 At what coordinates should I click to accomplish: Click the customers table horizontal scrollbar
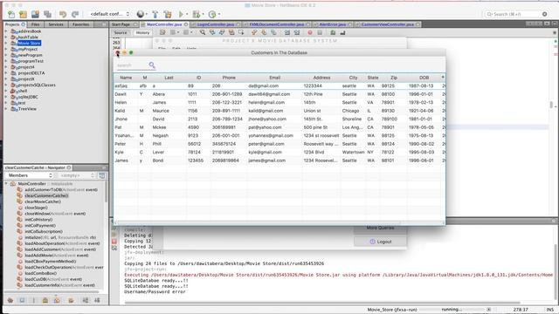coord(259,223)
